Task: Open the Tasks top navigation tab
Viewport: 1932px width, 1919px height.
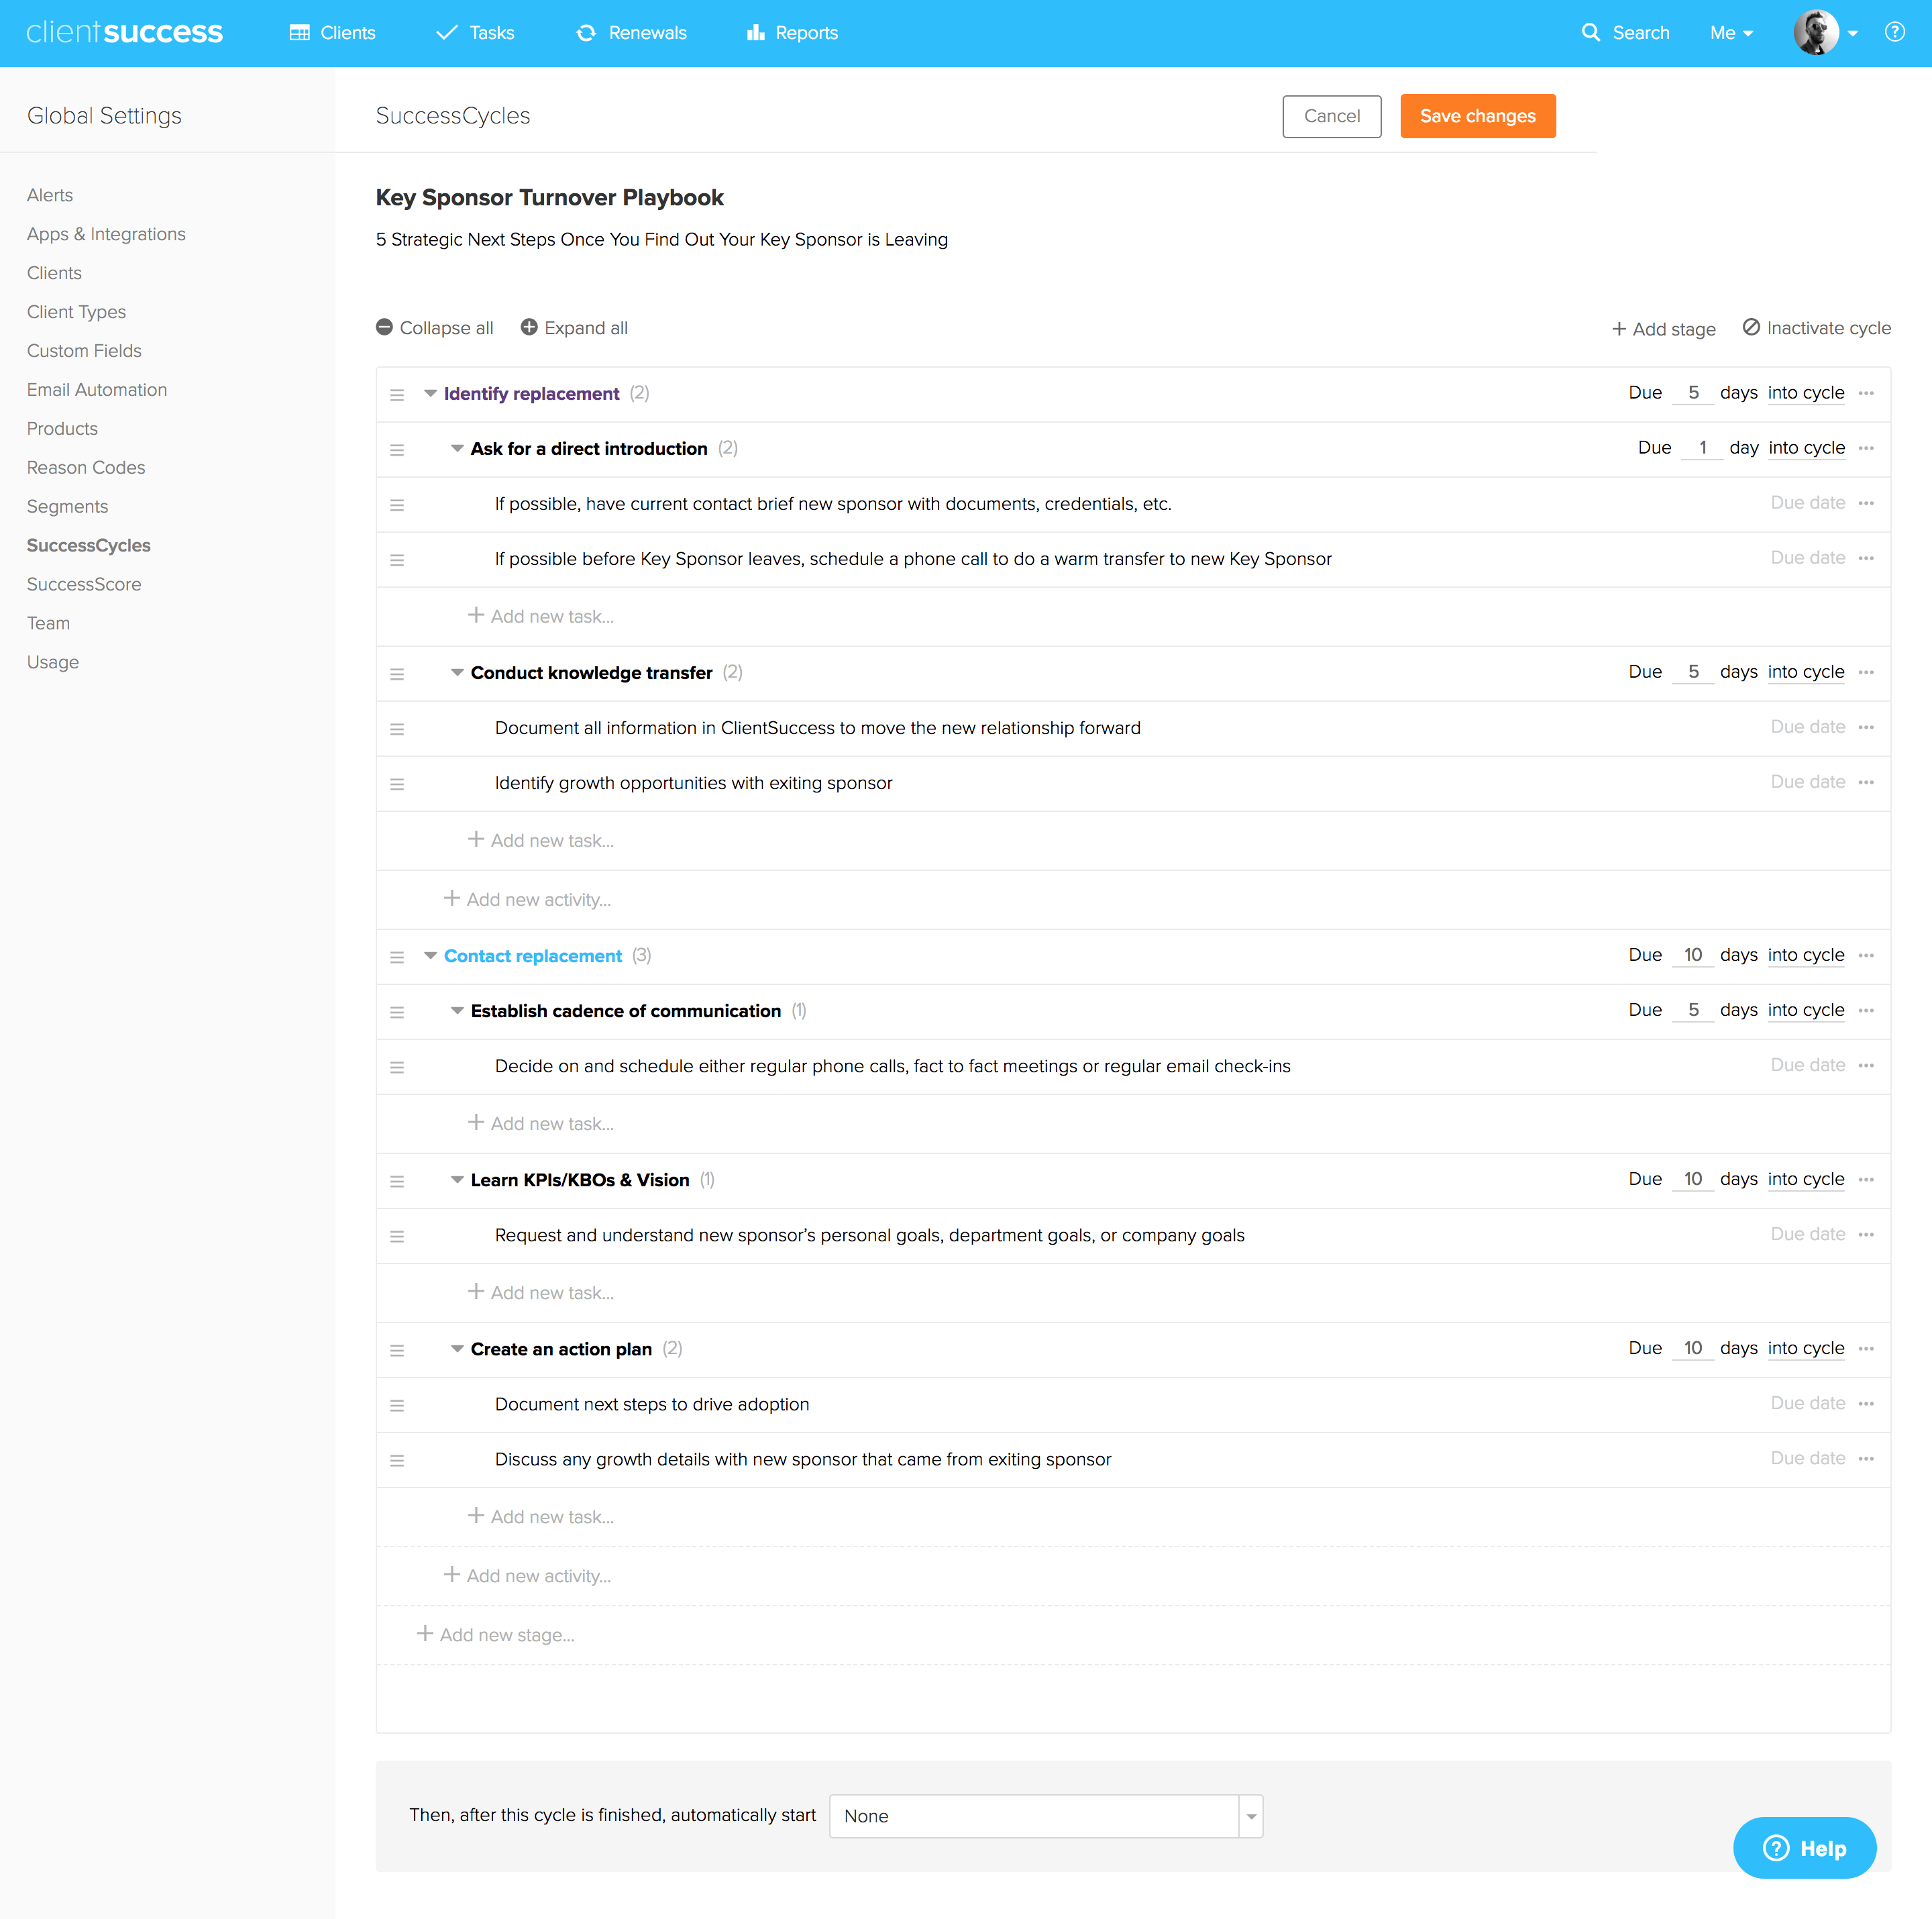Action: [475, 32]
